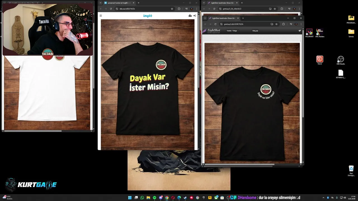358x201 pixels.
Task: Select the PROGRAM... desktop folder
Action: 351,19
